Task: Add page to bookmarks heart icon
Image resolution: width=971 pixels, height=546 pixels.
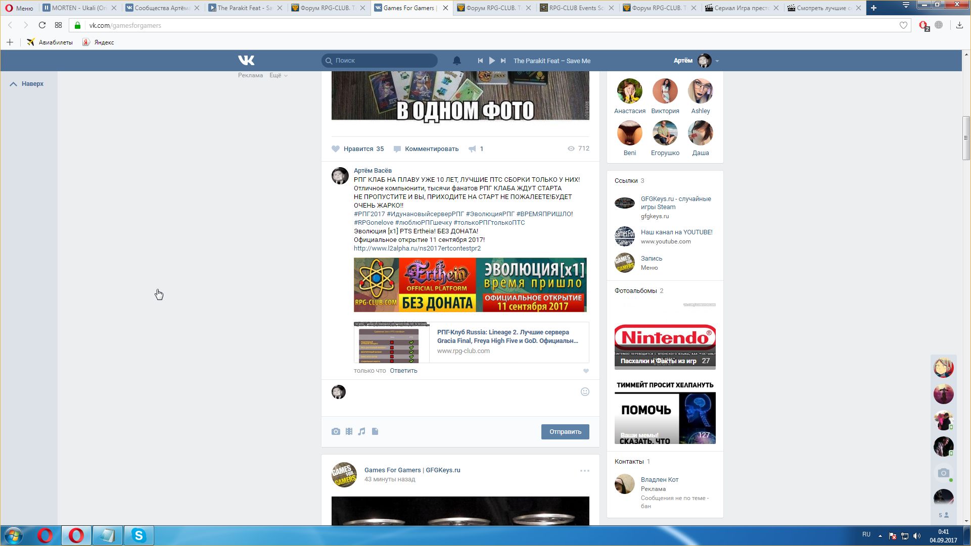Action: [903, 25]
